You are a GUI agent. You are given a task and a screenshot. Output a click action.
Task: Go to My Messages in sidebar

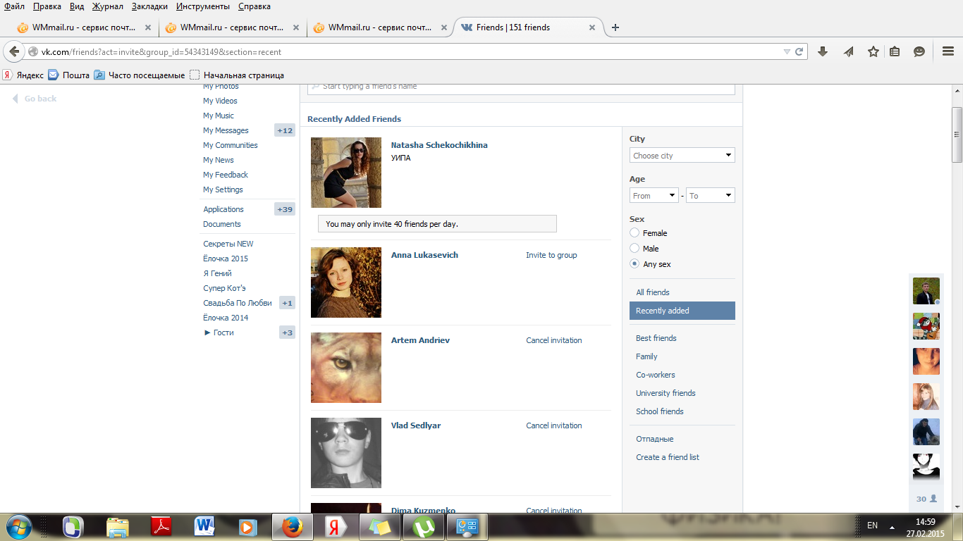226,130
